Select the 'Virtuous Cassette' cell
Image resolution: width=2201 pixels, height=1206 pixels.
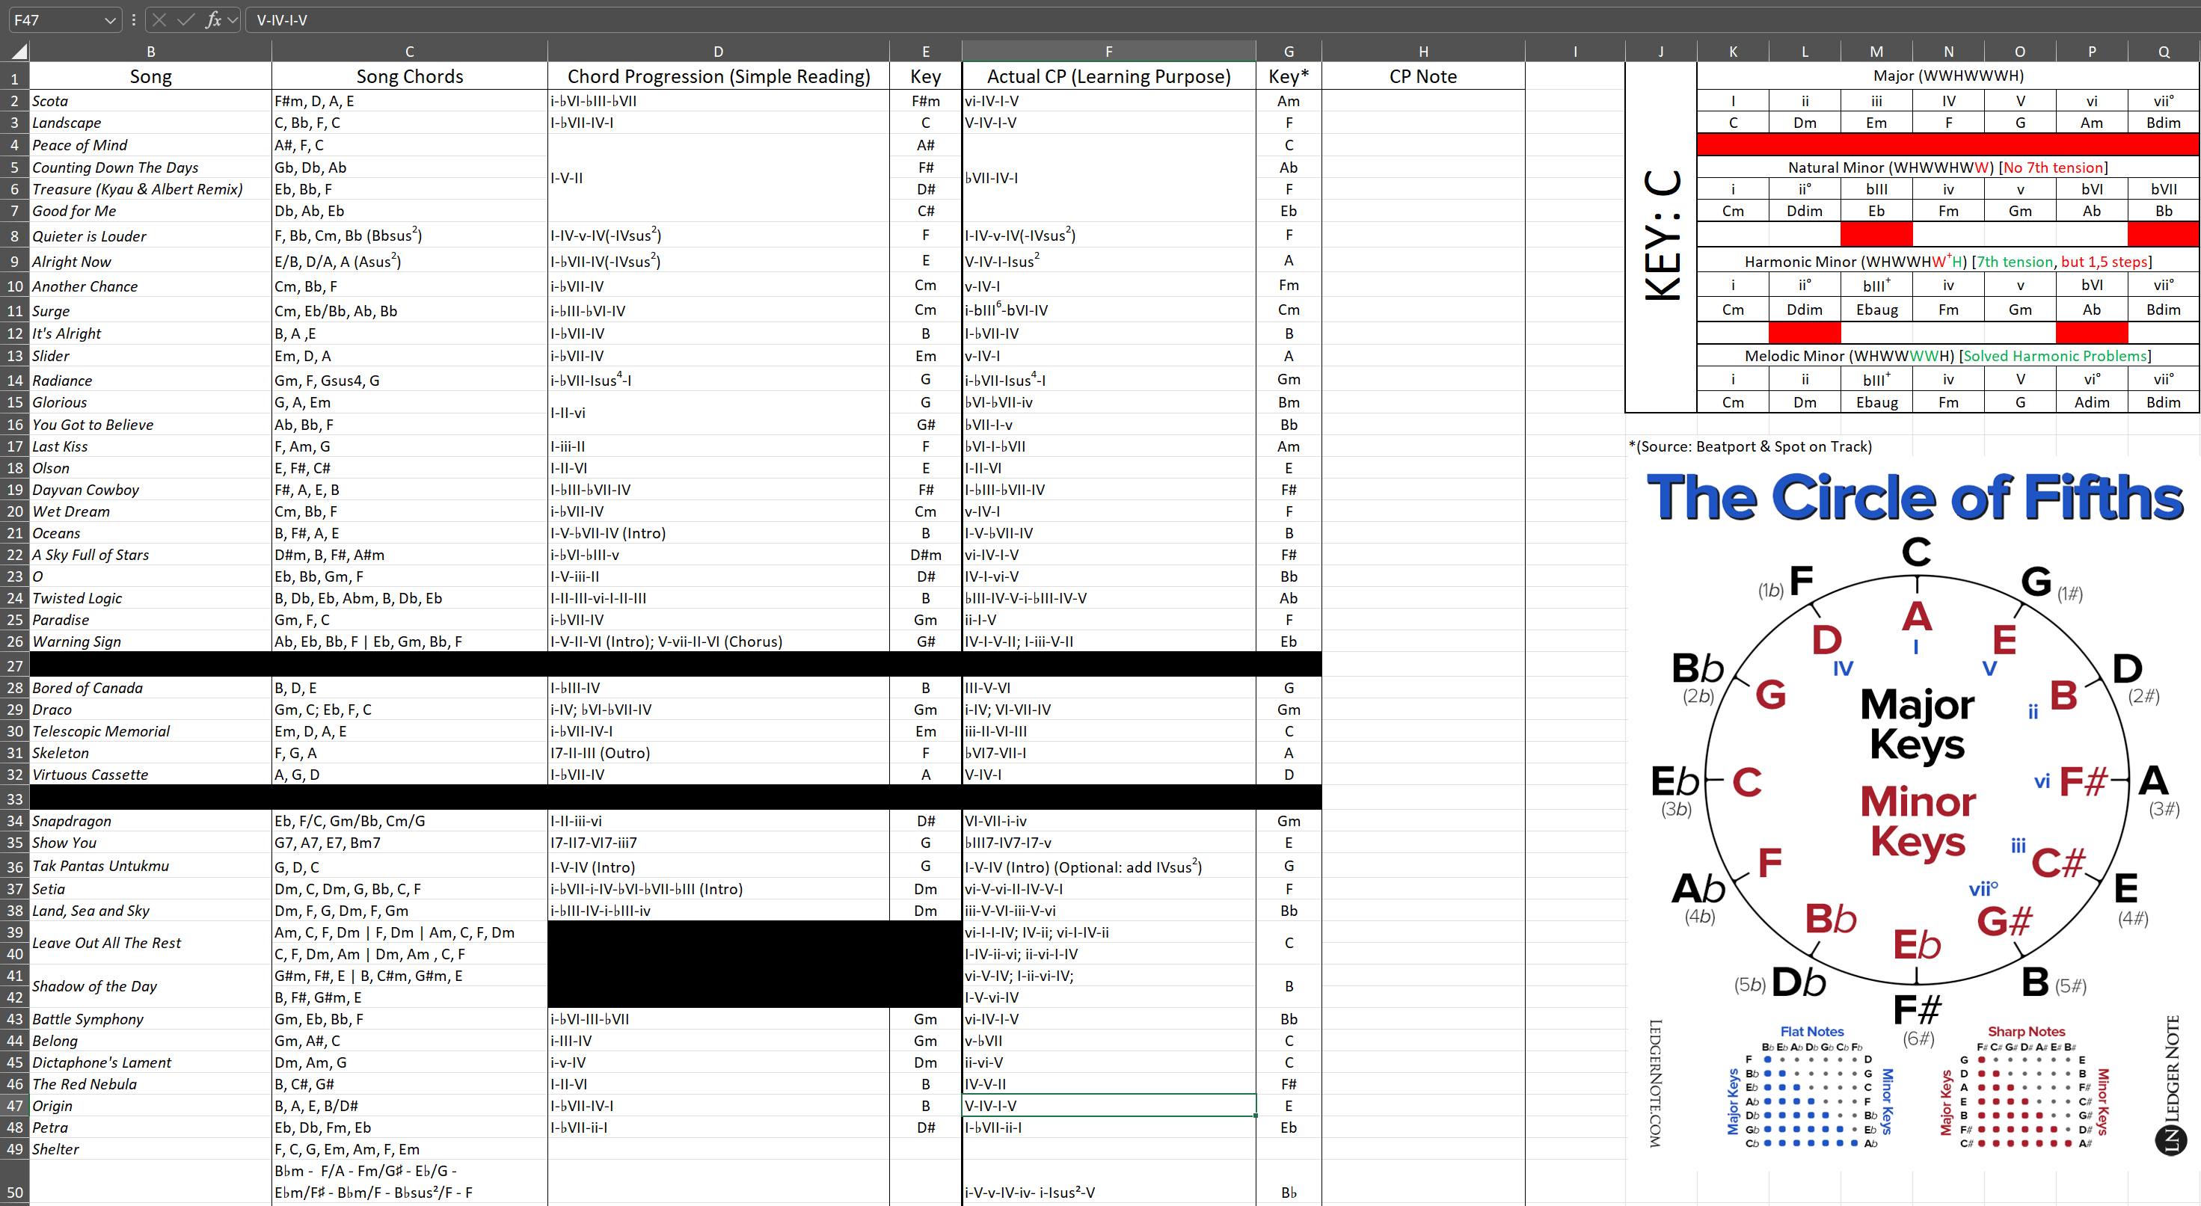tap(151, 775)
